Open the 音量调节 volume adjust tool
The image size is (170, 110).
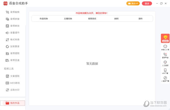12,33
